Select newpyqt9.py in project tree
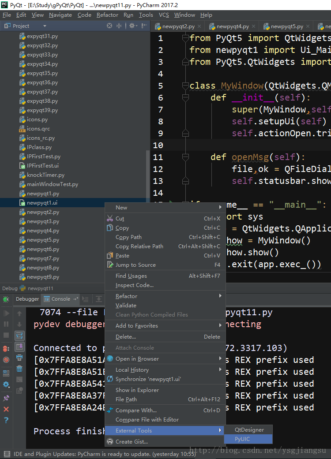 pyautogui.click(x=43, y=277)
